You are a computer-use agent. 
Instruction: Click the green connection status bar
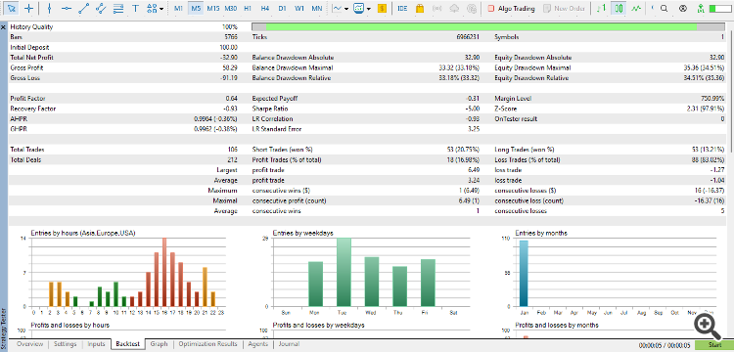[x=720, y=9]
